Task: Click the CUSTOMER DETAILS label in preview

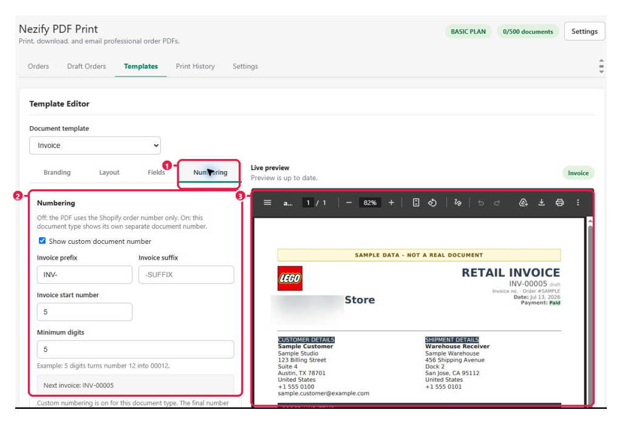Action: click(306, 340)
